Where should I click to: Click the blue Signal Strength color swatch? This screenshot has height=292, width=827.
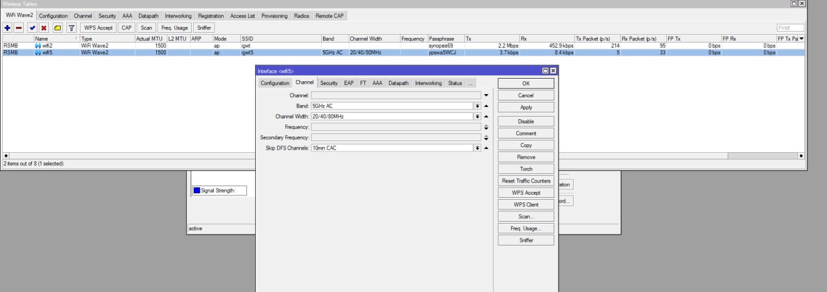point(197,190)
